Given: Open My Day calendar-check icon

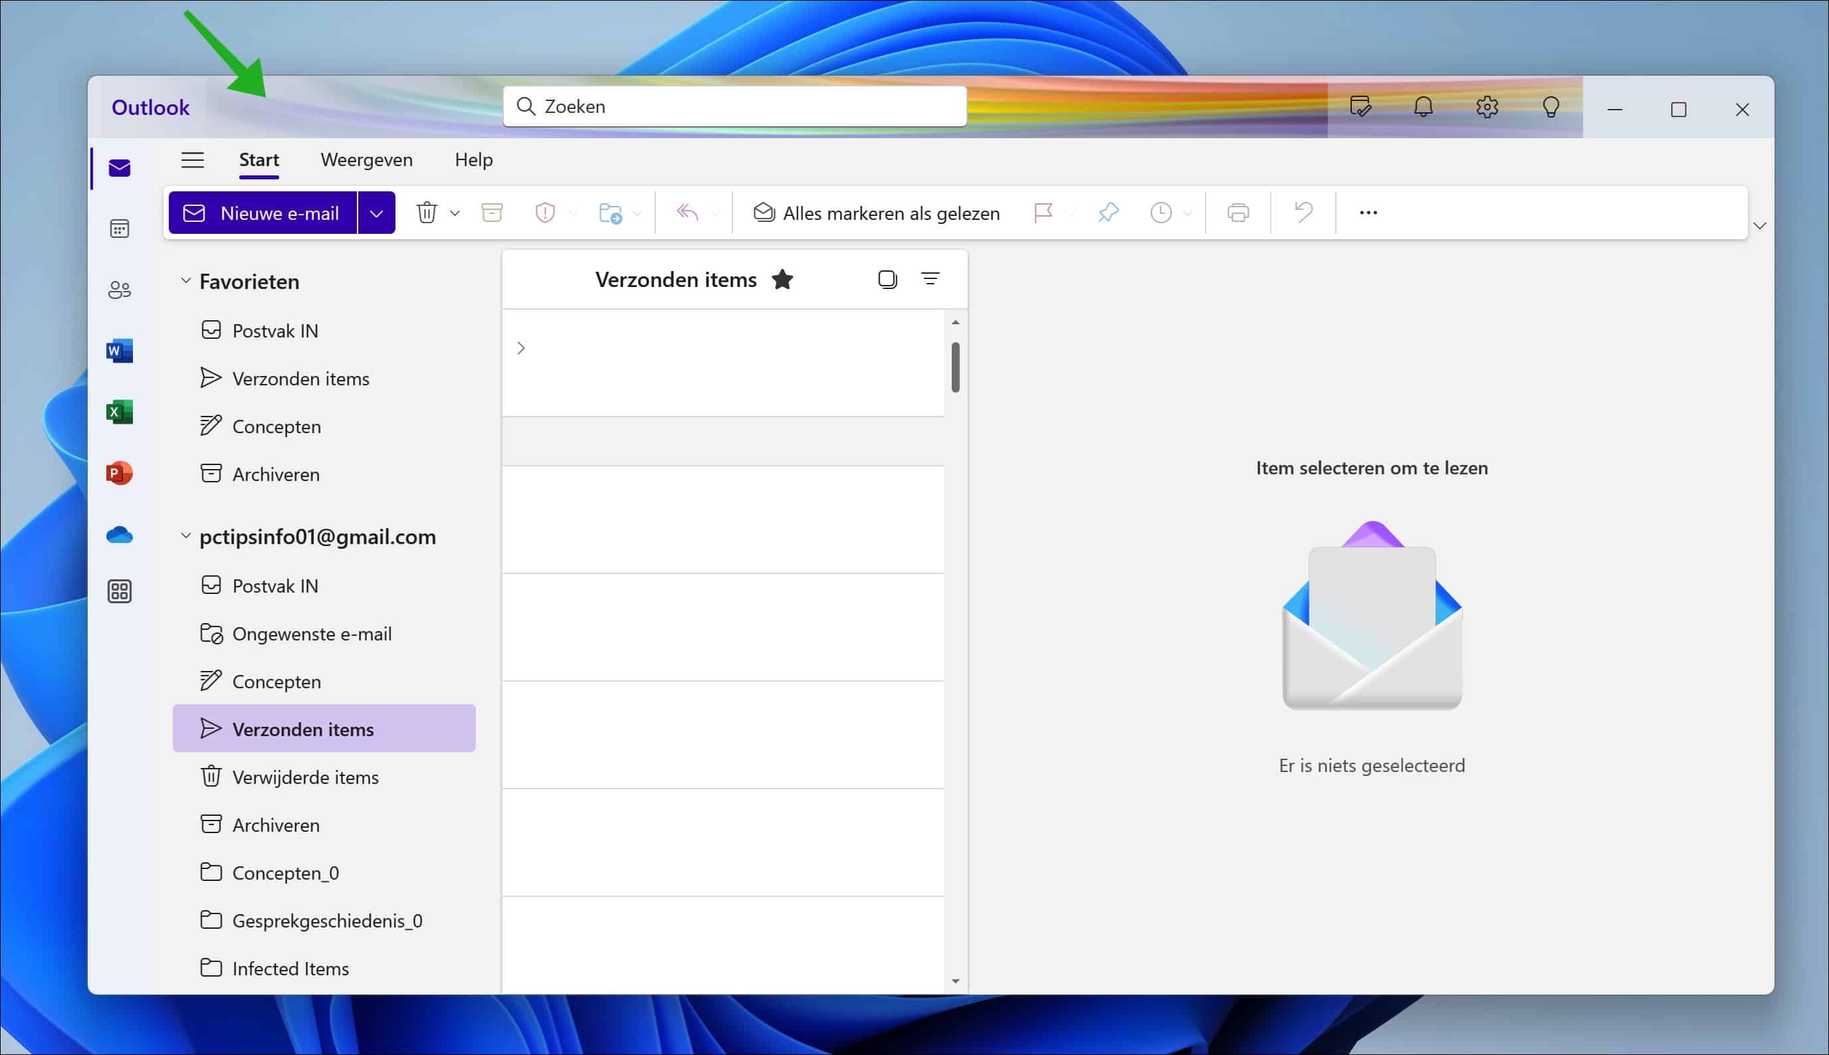Looking at the screenshot, I should pos(1360,107).
